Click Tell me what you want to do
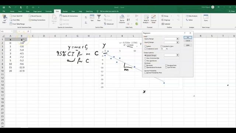The image size is (236, 133). coord(109,11)
